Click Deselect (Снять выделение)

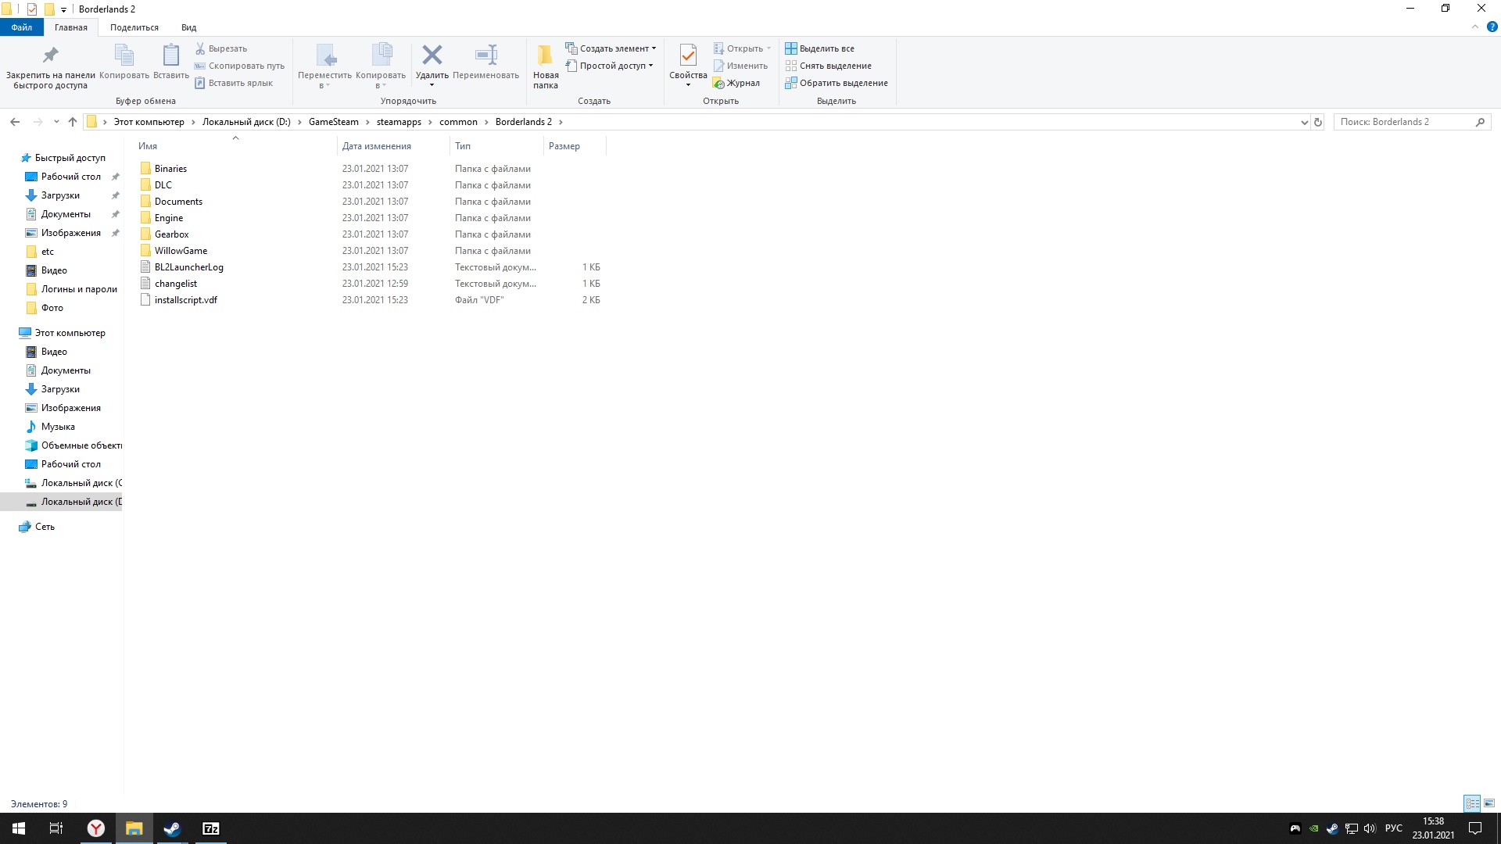828,66
